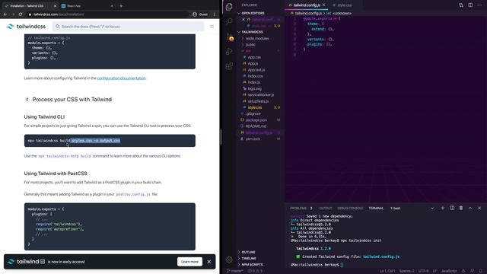The height and width of the screenshot is (274, 487).
Task: Click the master branch in status bar
Action: (x=235, y=271)
